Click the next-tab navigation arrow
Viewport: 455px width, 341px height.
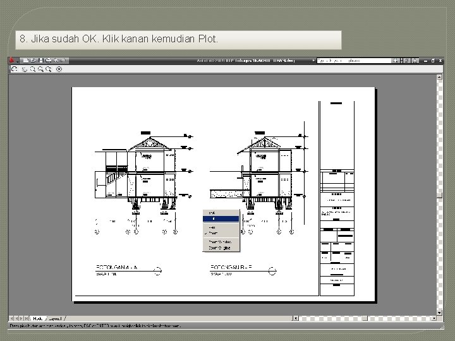(21, 318)
